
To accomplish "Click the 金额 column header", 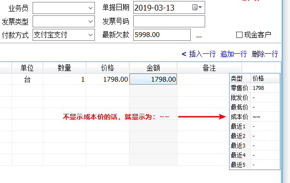I will pos(153,68).
